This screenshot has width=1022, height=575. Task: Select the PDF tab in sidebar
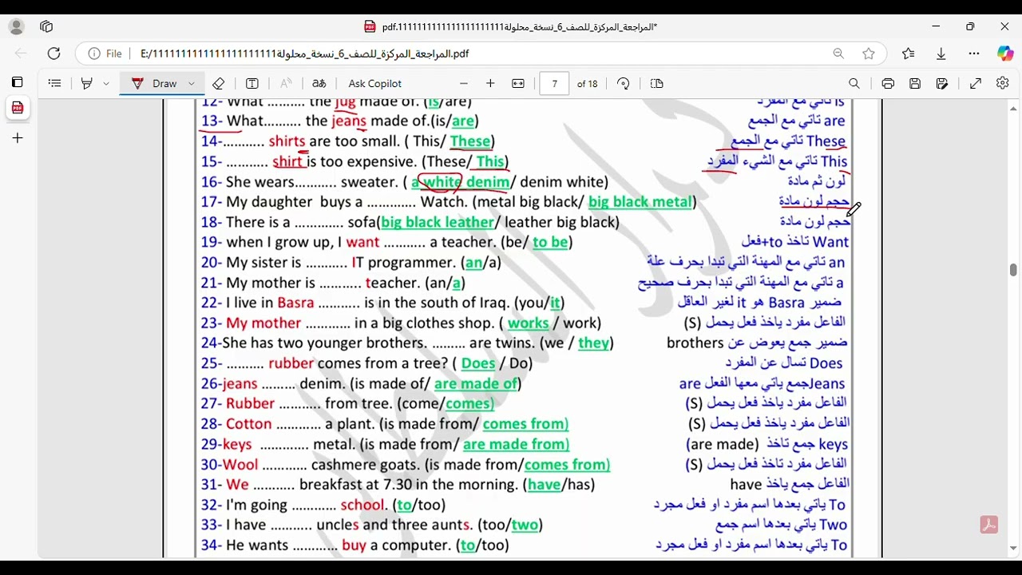pyautogui.click(x=17, y=108)
